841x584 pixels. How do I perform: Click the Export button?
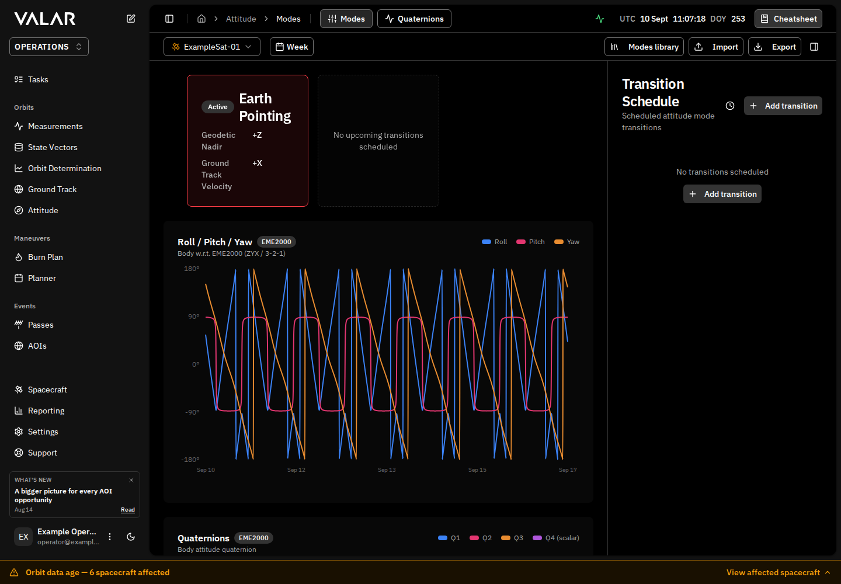pyautogui.click(x=774, y=47)
